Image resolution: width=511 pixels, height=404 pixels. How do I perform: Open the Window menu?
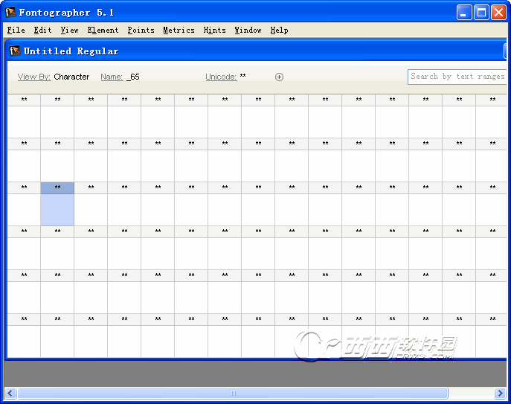click(x=248, y=30)
